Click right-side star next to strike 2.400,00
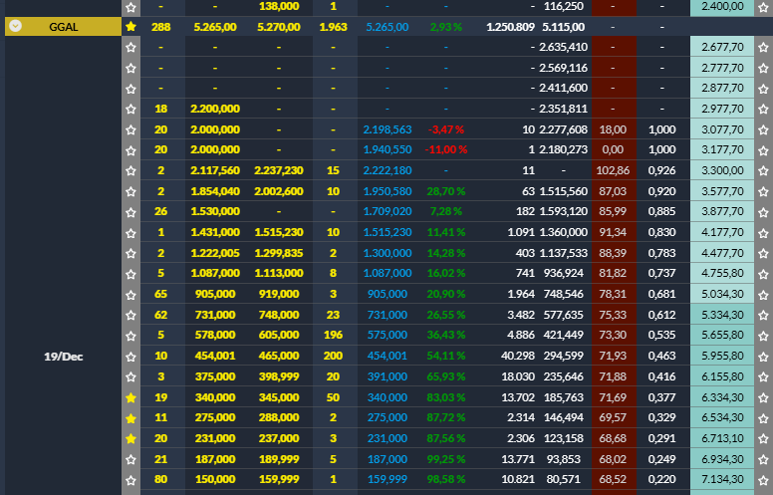The height and width of the screenshot is (495, 773). 764,7
